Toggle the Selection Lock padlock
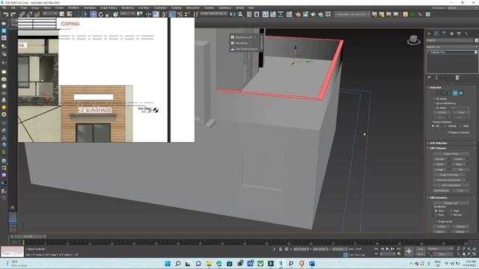The height and width of the screenshot is (269, 479). click(281, 249)
